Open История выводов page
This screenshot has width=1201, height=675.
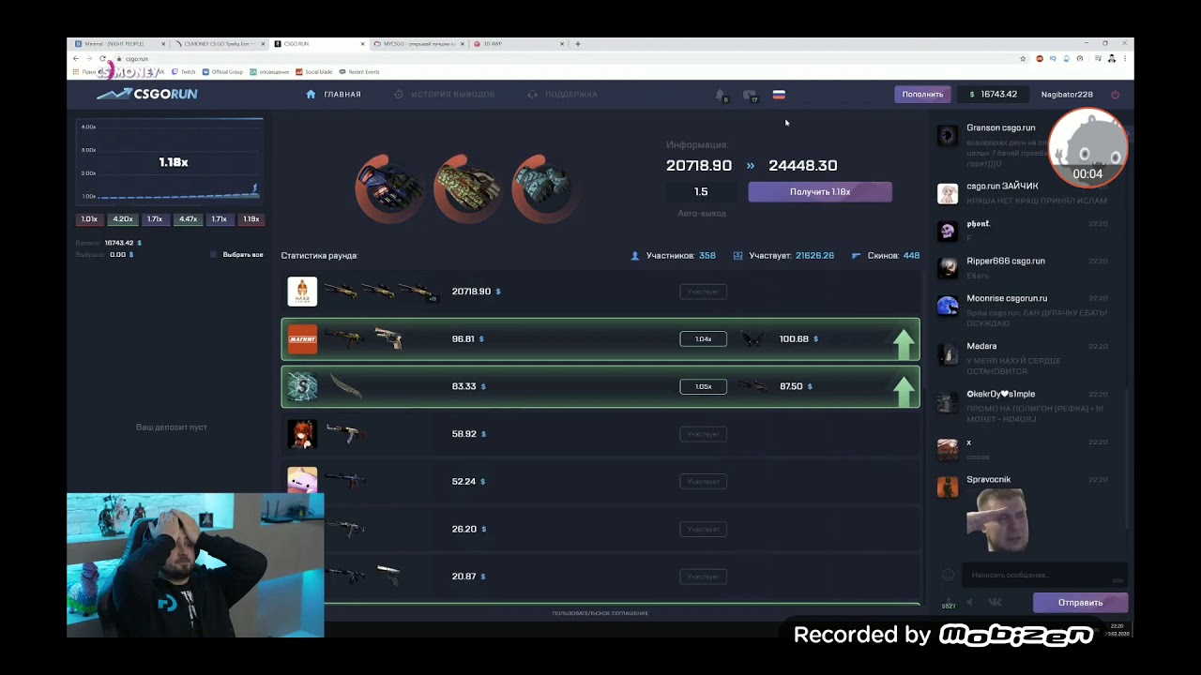(445, 95)
